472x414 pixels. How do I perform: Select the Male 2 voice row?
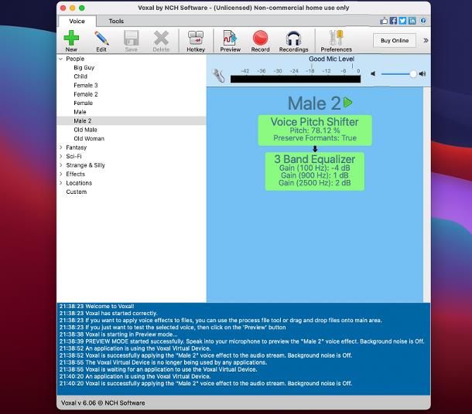(132, 120)
